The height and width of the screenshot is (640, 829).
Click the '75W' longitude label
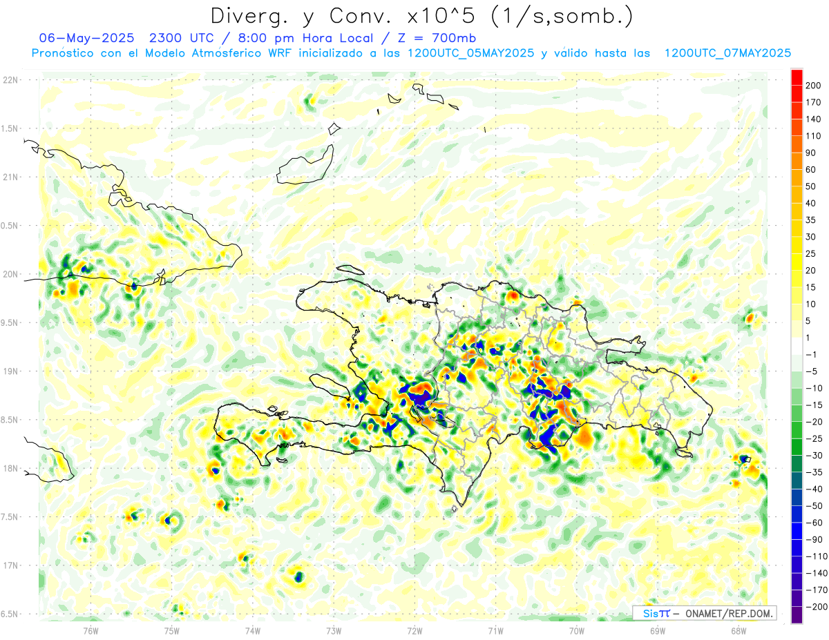(x=172, y=630)
